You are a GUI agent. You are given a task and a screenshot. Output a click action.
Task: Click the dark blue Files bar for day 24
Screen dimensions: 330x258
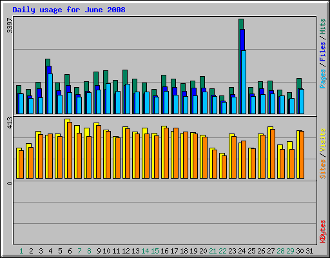pos(242,40)
